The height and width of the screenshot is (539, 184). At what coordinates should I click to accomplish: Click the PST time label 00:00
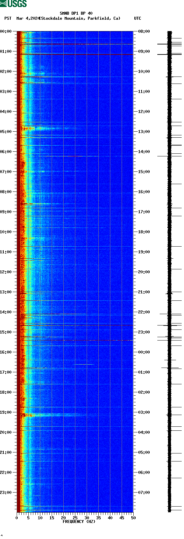[6, 31]
